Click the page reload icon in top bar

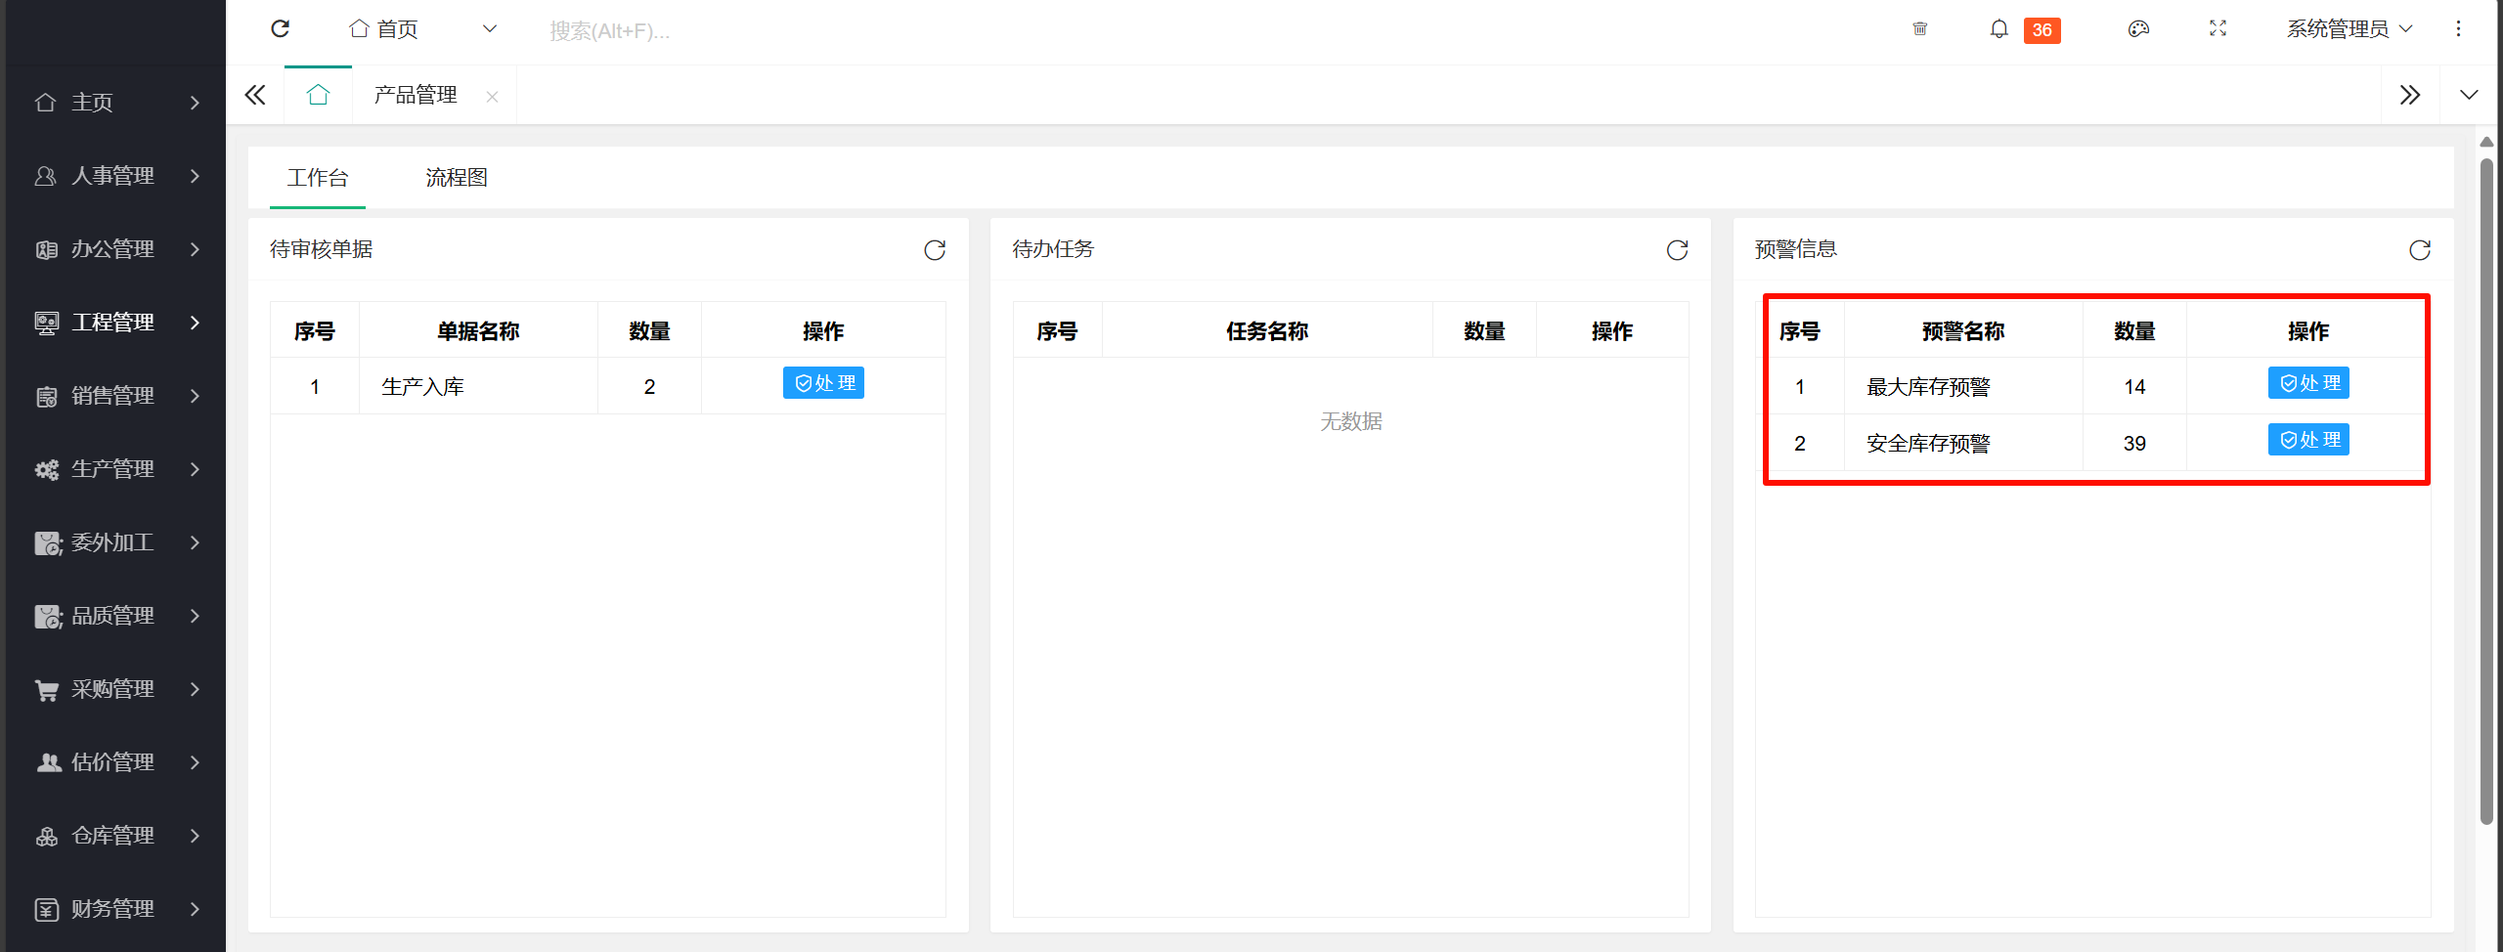click(281, 29)
